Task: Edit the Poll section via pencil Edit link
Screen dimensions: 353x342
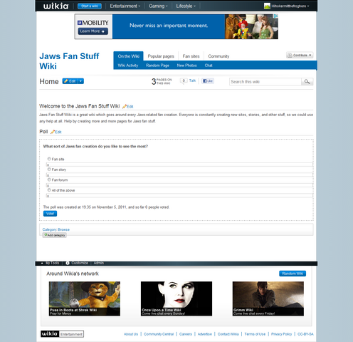Action: pyautogui.click(x=56, y=132)
